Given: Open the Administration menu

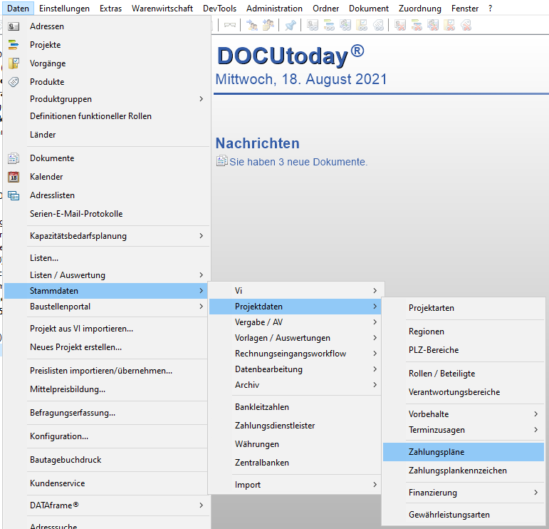Looking at the screenshot, I should (x=274, y=9).
